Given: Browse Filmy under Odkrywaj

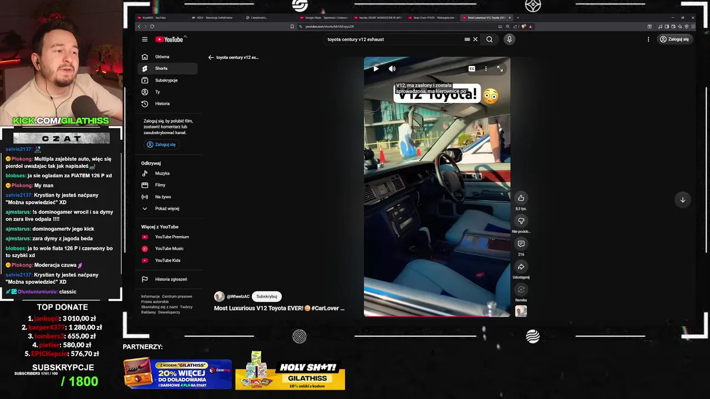Looking at the screenshot, I should coord(168,185).
